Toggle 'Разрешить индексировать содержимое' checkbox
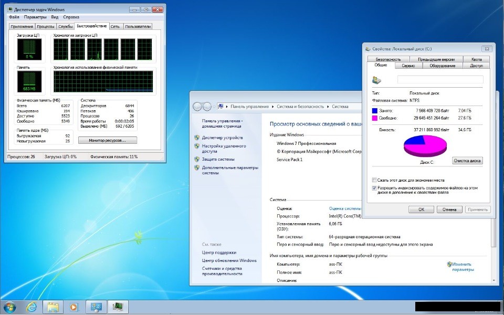504x315 pixels. pos(374,188)
